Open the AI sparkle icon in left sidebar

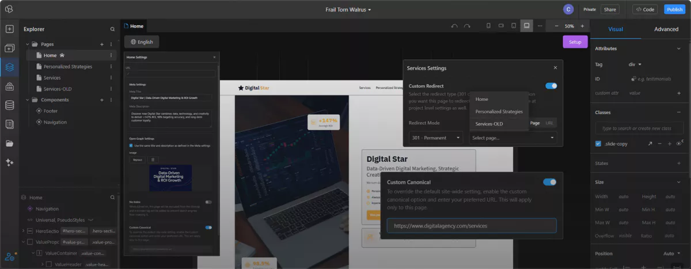(x=9, y=162)
